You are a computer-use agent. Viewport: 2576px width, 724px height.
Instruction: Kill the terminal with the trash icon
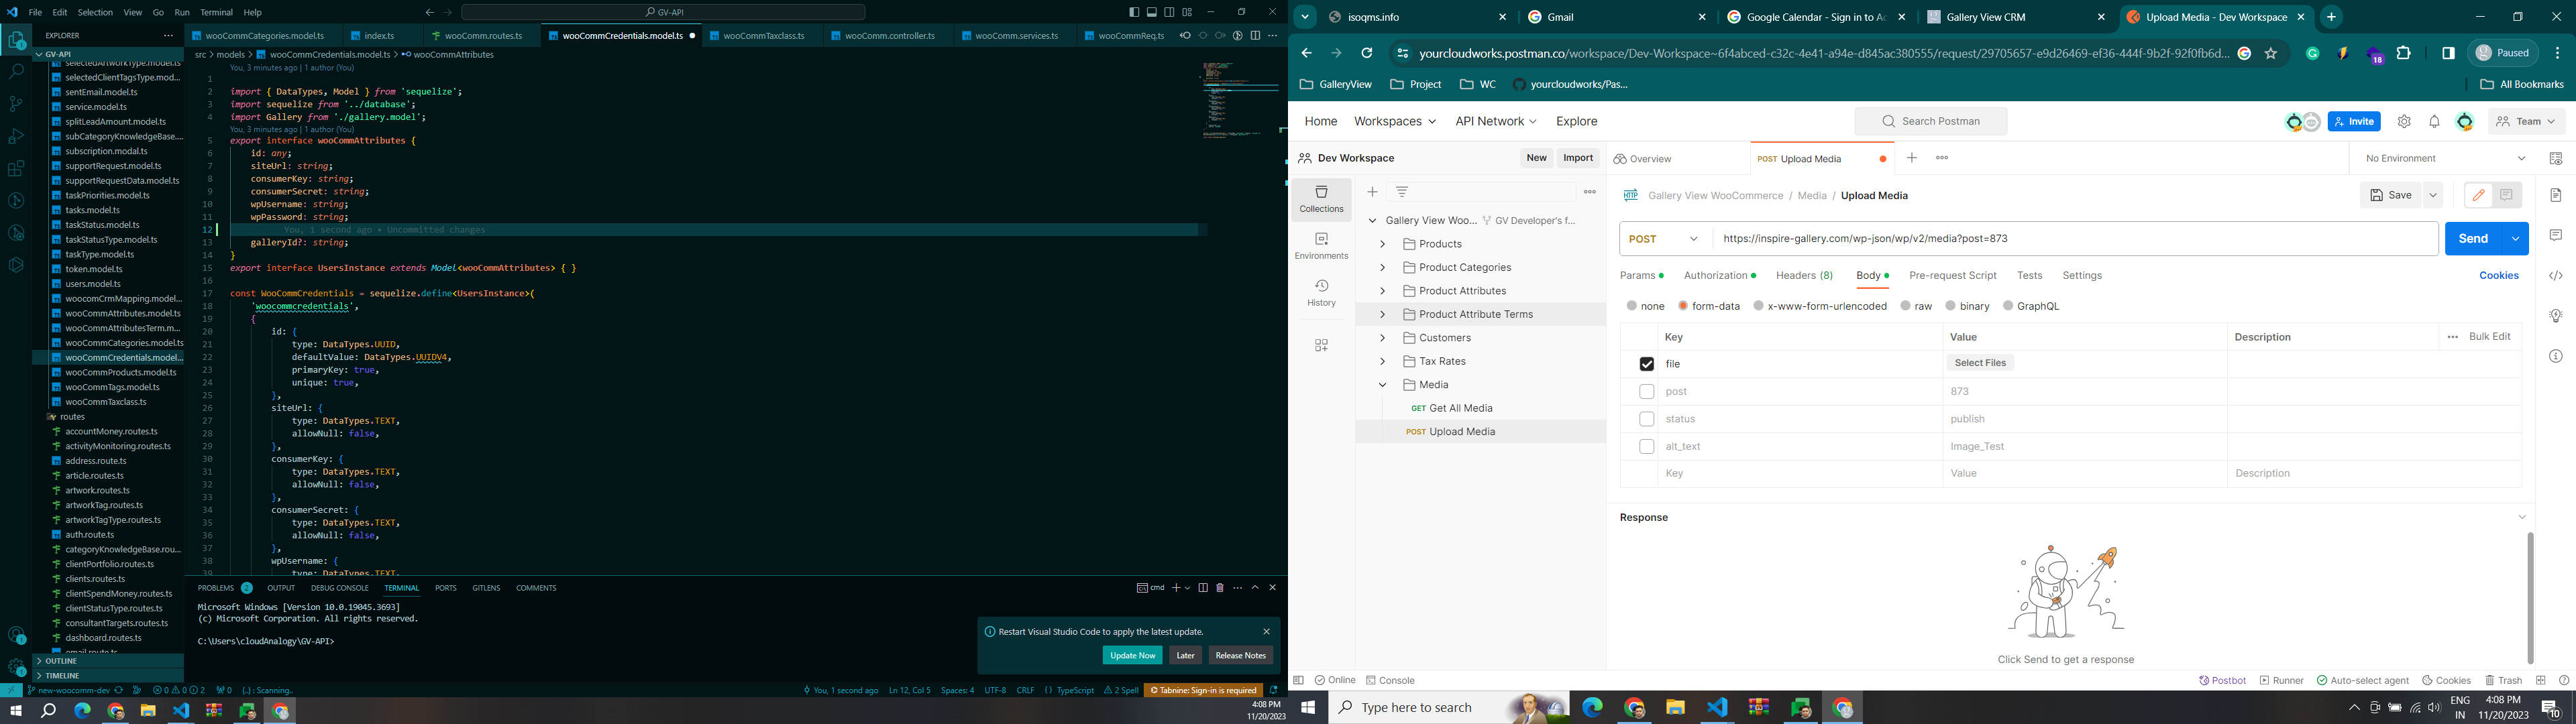tap(1220, 588)
